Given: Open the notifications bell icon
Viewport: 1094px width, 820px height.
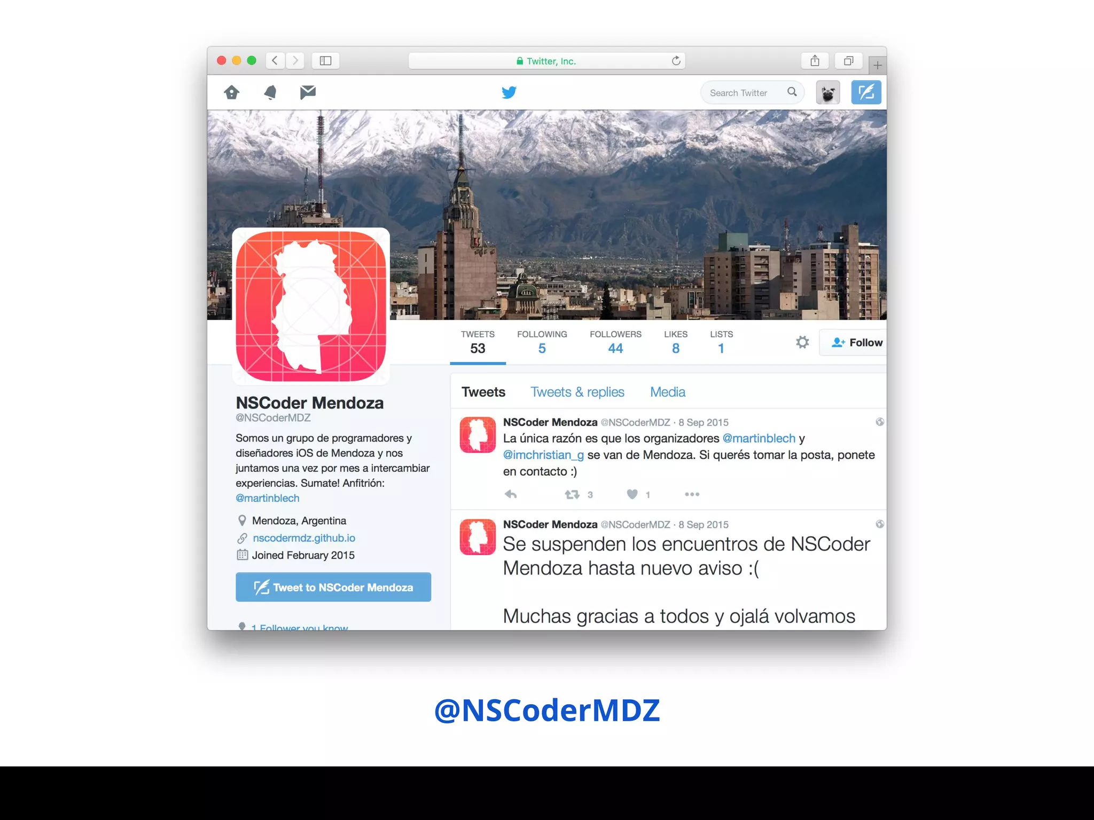Looking at the screenshot, I should 270,92.
